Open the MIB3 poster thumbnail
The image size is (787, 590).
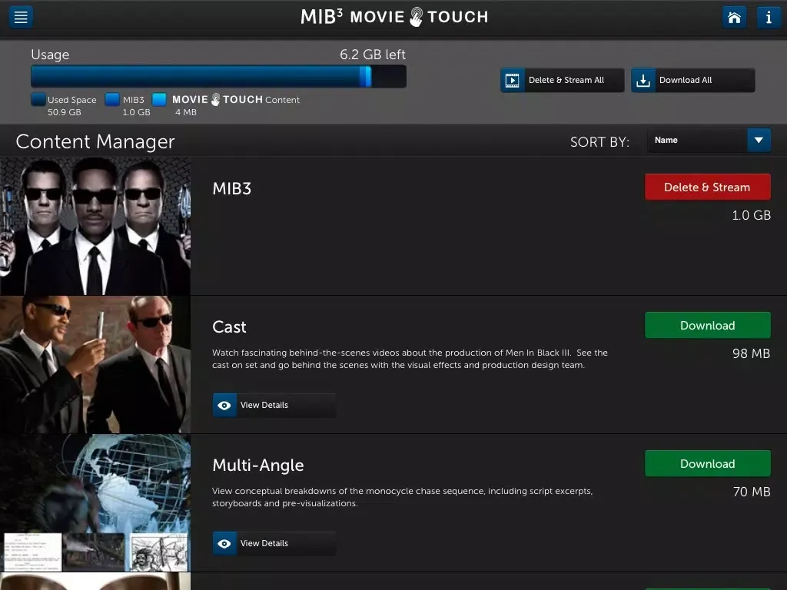pos(95,227)
